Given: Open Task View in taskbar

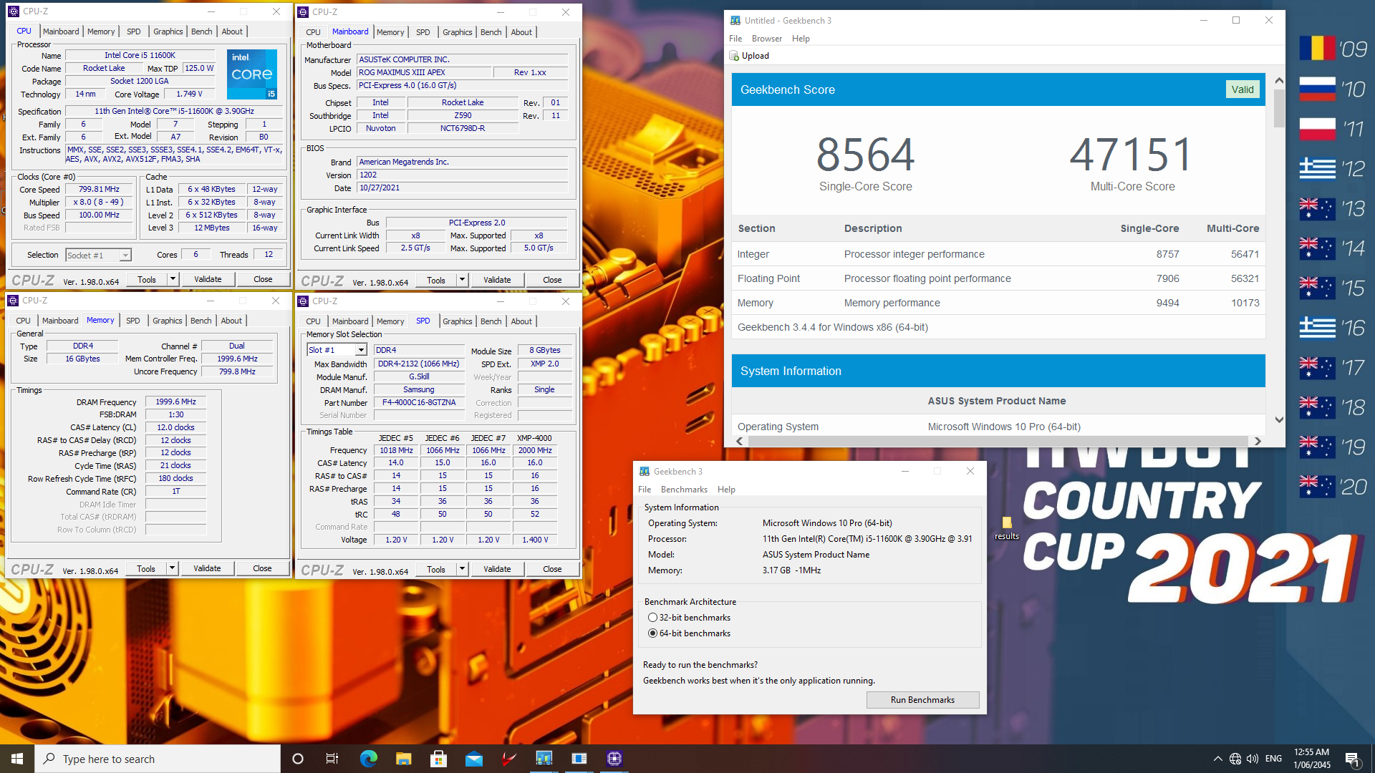Looking at the screenshot, I should pos(332,759).
